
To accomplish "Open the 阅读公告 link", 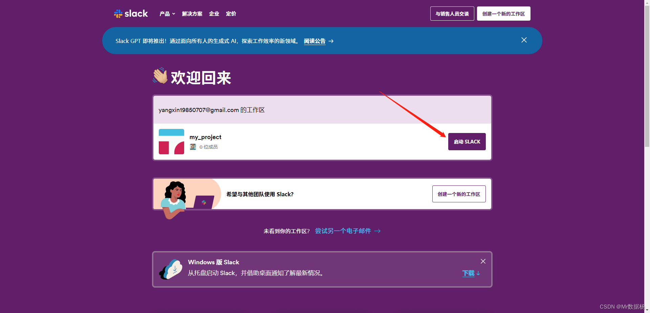I will 315,41.
